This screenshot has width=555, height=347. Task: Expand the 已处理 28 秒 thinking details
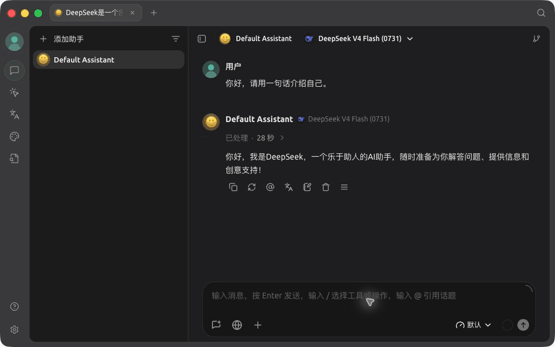pos(255,138)
